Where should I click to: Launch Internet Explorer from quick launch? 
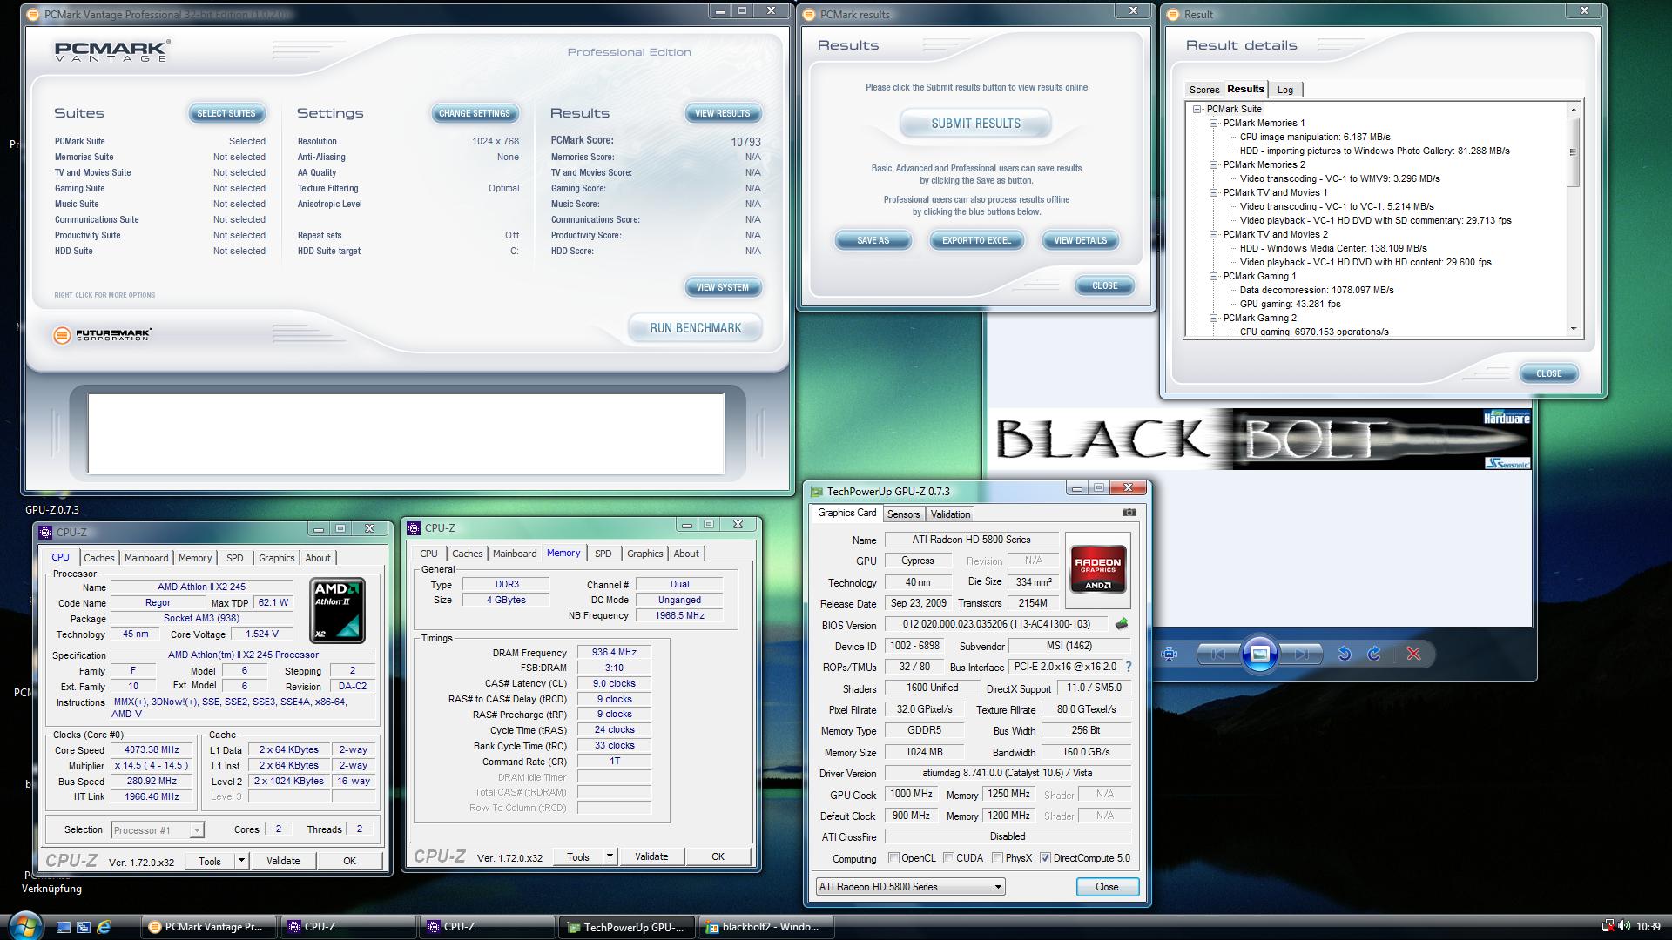click(x=104, y=927)
